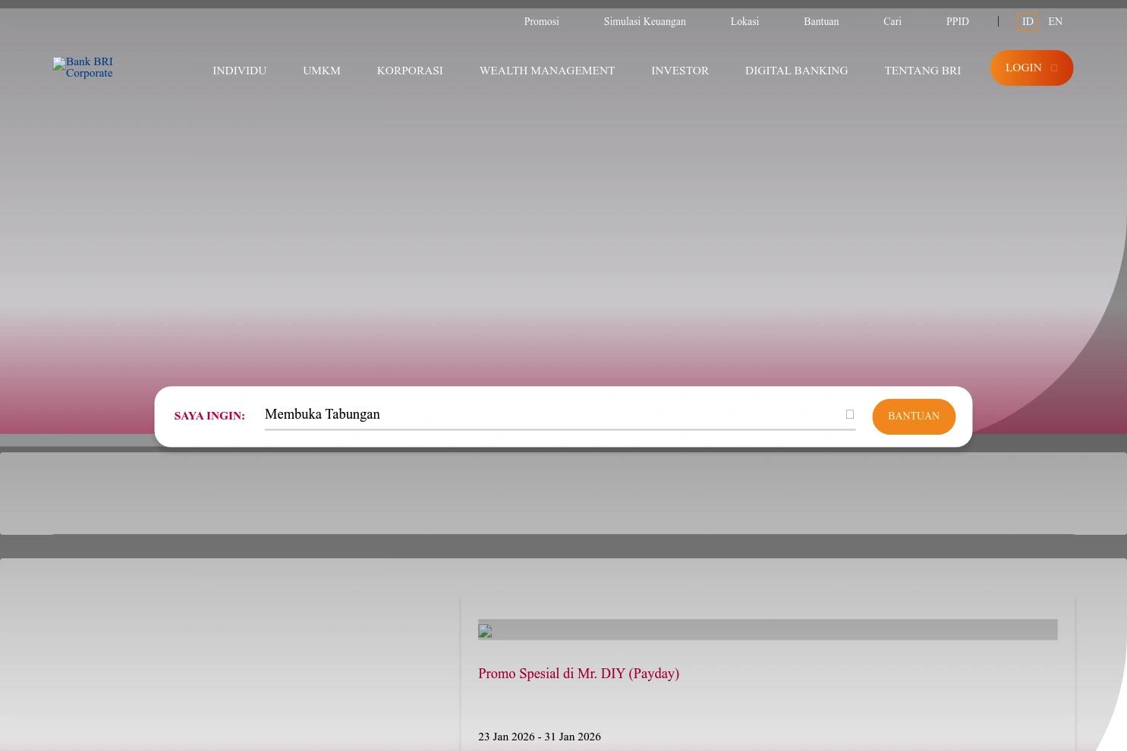This screenshot has height=751, width=1127.
Task: Open the Cari search feature
Action: (x=892, y=21)
